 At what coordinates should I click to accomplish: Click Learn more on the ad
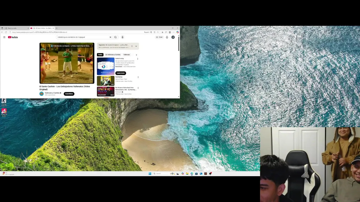[121, 73]
